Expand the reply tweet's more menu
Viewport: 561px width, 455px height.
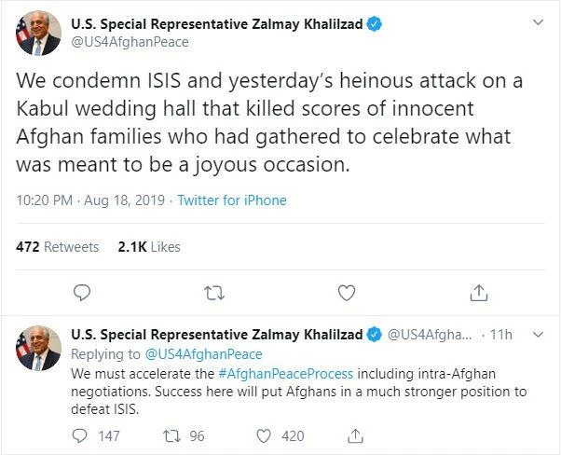(x=538, y=334)
